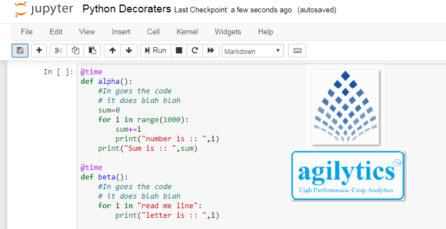This screenshot has height=229, width=446.
Task: Run the current cell
Action: [x=156, y=51]
